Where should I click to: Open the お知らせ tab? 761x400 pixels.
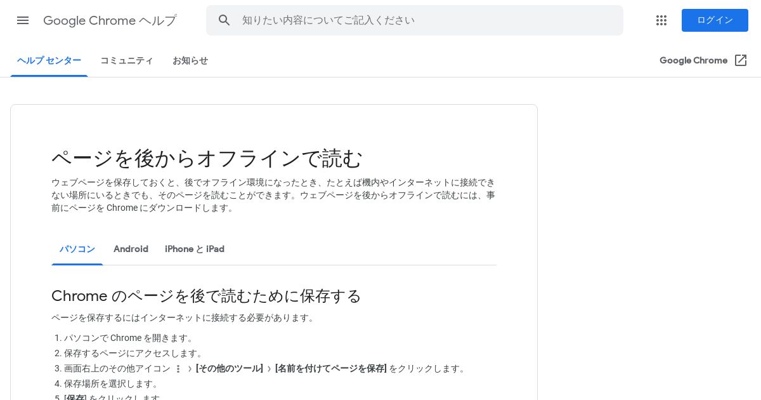pos(190,60)
